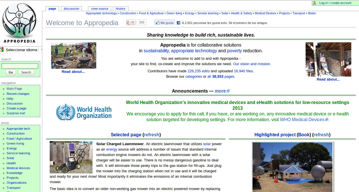This screenshot has height=192, width=359.
Task: Click the World Health Organization logo
Action: [84, 112]
